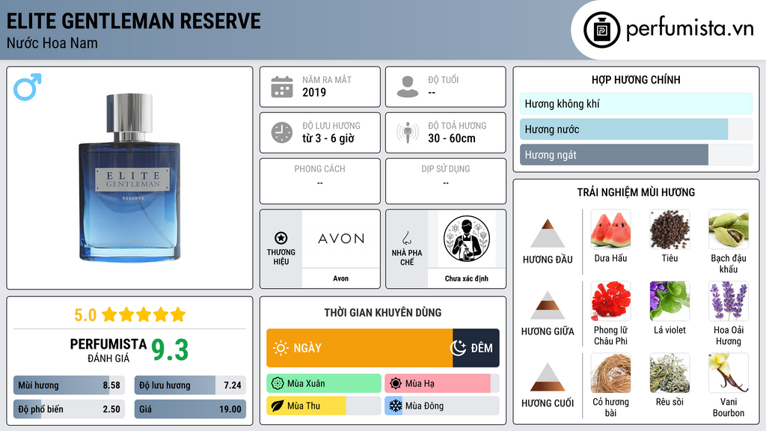Select the Phong lữ Châu Phi geranium image
The image size is (766, 431).
(610, 301)
